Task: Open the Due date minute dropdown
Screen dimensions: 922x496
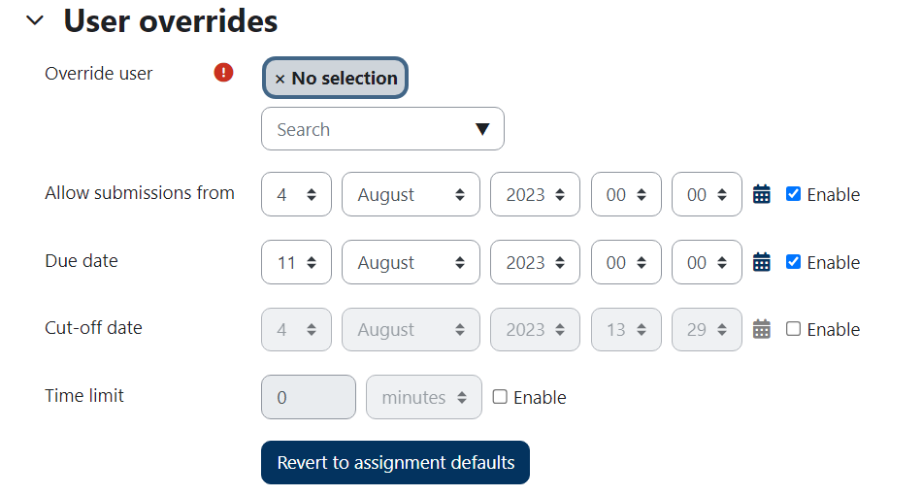Action: pos(707,262)
